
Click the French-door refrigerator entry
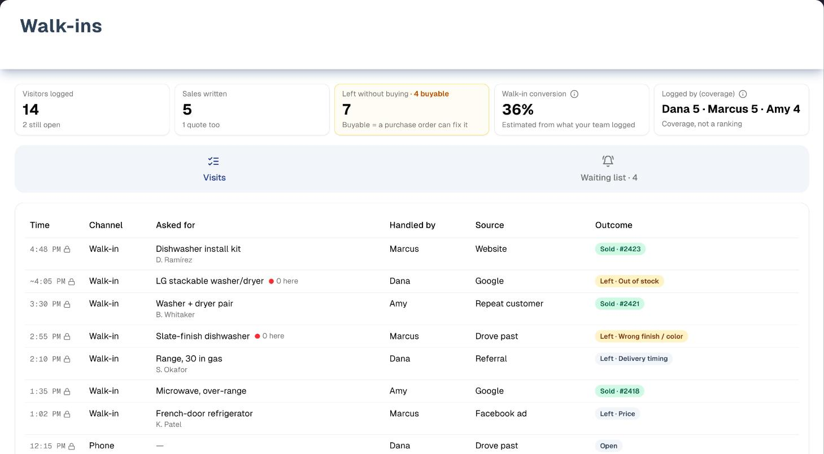tap(204, 414)
